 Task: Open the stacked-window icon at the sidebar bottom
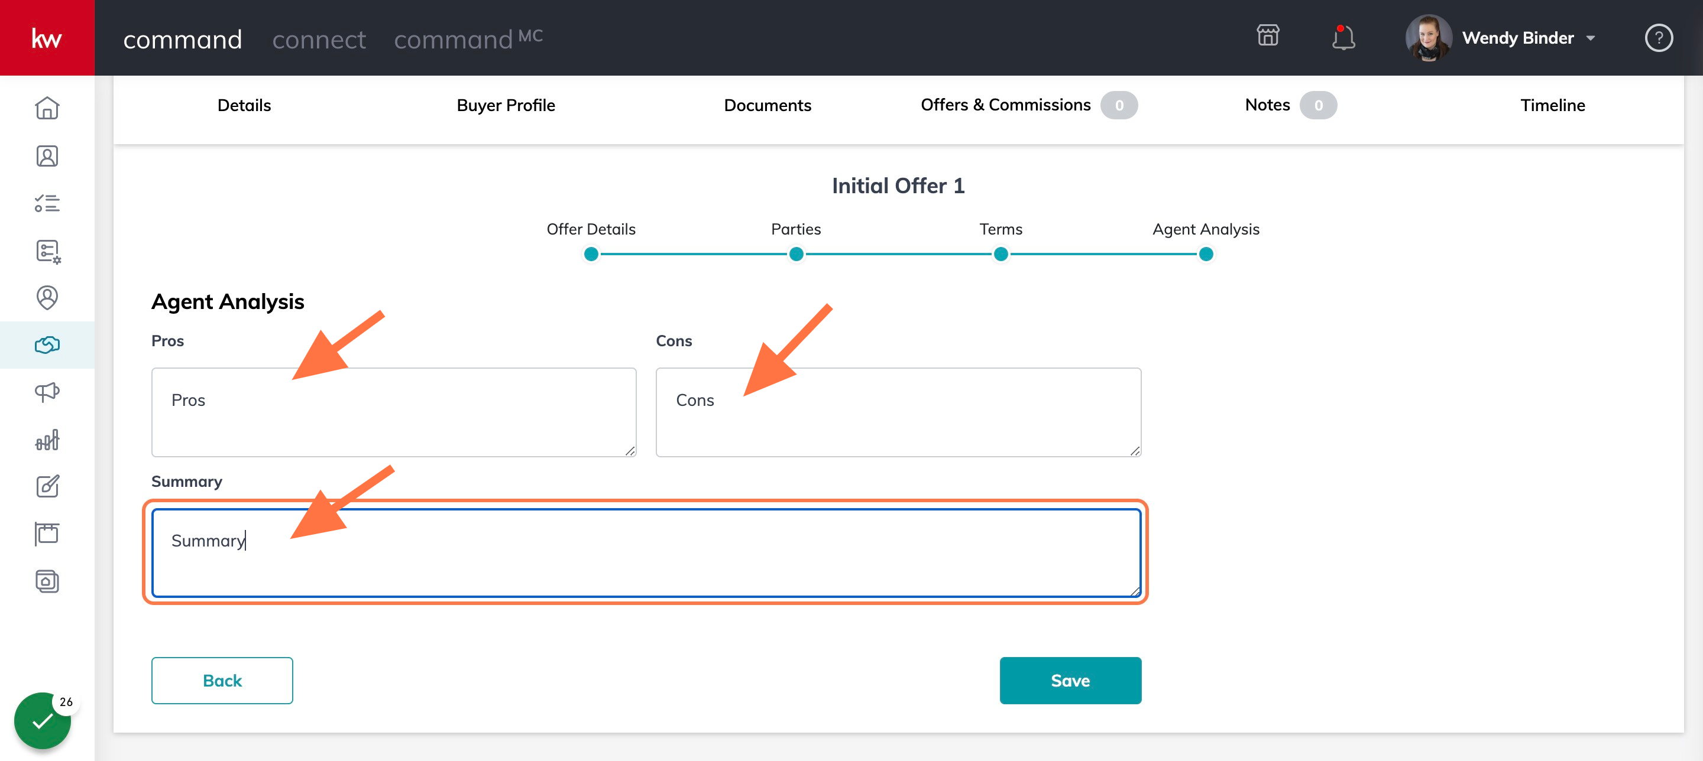pyautogui.click(x=47, y=581)
